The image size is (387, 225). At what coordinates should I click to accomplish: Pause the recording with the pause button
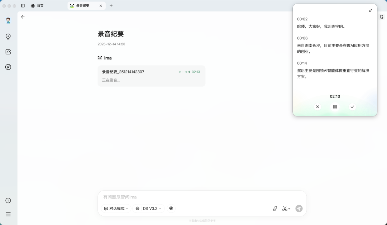pos(335,107)
